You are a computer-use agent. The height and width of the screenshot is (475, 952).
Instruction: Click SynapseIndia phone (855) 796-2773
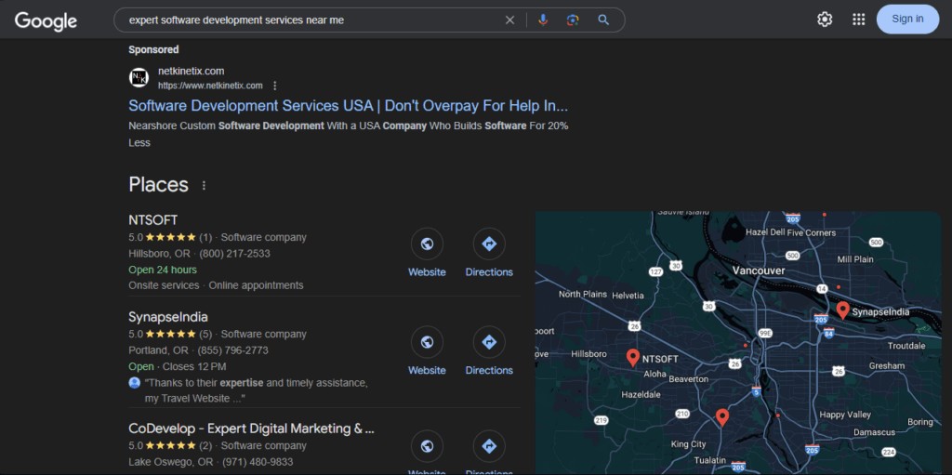[233, 350]
